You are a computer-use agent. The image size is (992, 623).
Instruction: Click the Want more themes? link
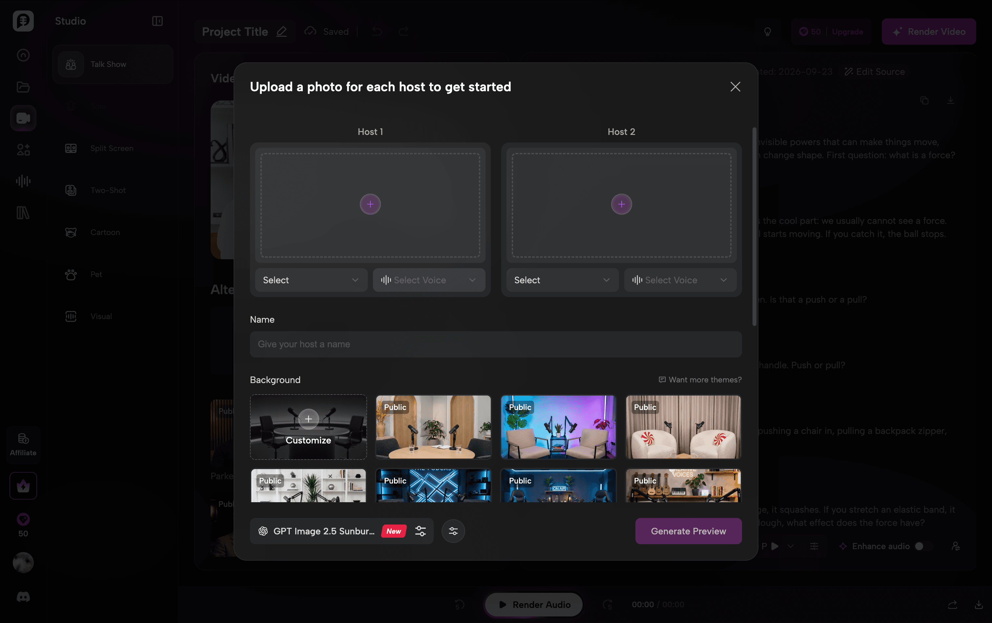tap(700, 380)
